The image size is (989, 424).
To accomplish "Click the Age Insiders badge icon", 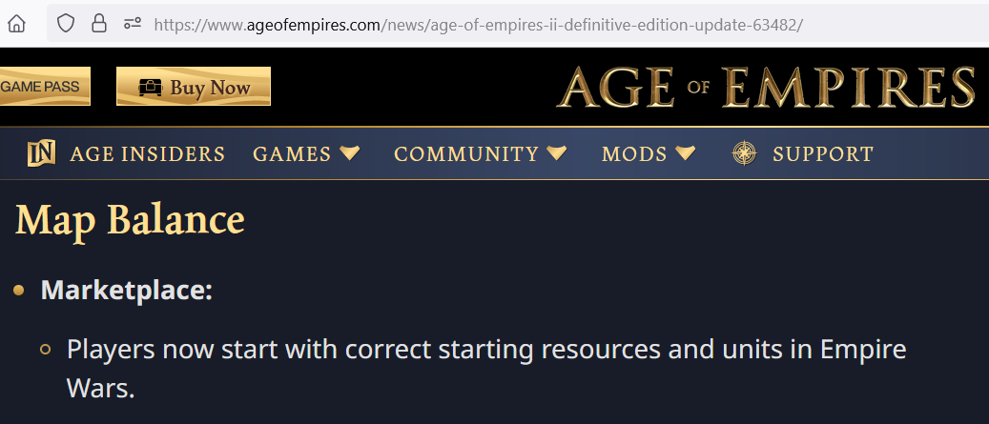I will (x=42, y=153).
